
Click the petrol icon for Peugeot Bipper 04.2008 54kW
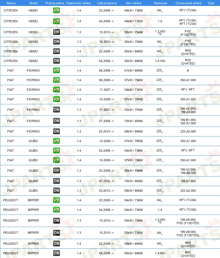[57, 210]
